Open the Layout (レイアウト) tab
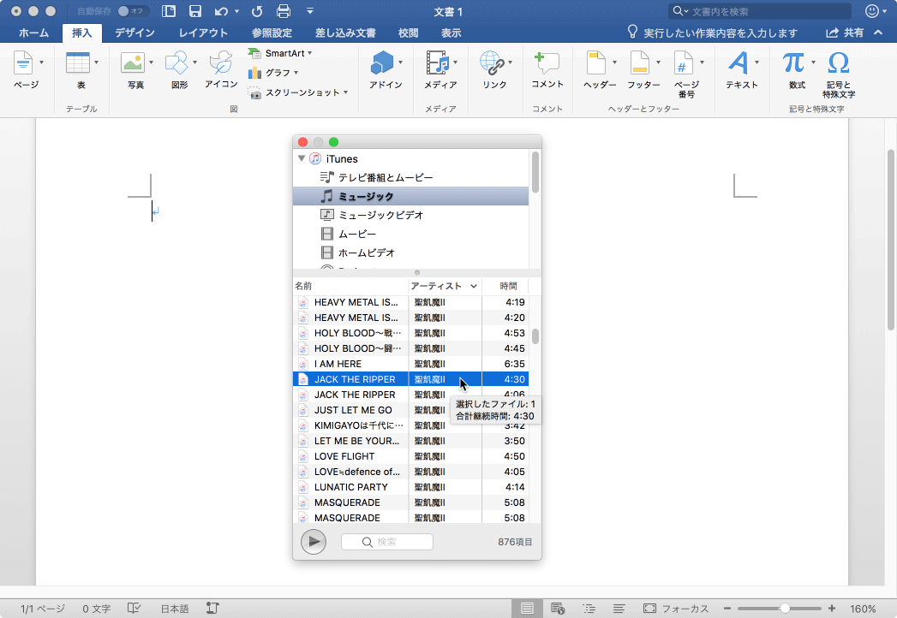The height and width of the screenshot is (618, 897). 203,33
